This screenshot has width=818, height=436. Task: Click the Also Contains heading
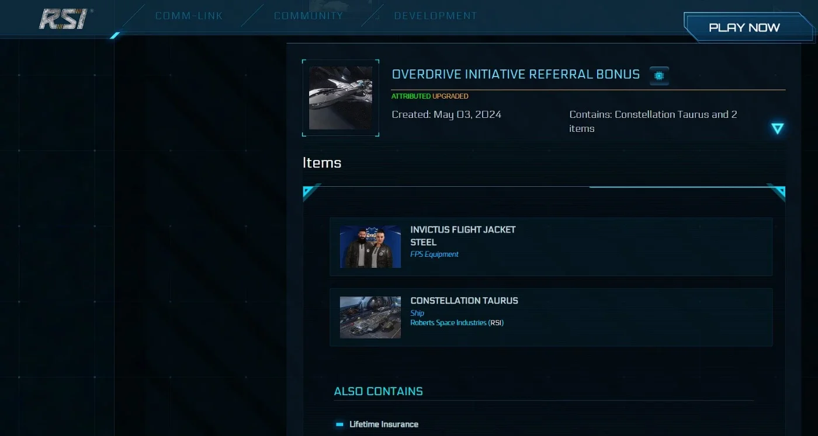pos(378,392)
